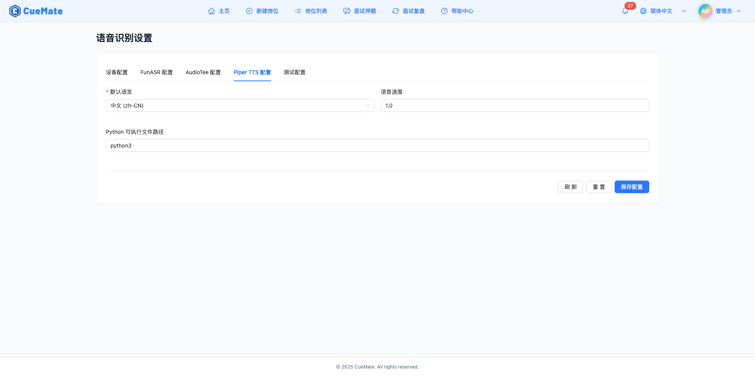Viewport: 755px width, 376px height.
Task: Focus the 语音速度 input field
Action: click(514, 106)
